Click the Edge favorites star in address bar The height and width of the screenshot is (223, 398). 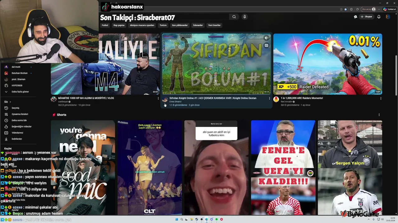click(345, 9)
